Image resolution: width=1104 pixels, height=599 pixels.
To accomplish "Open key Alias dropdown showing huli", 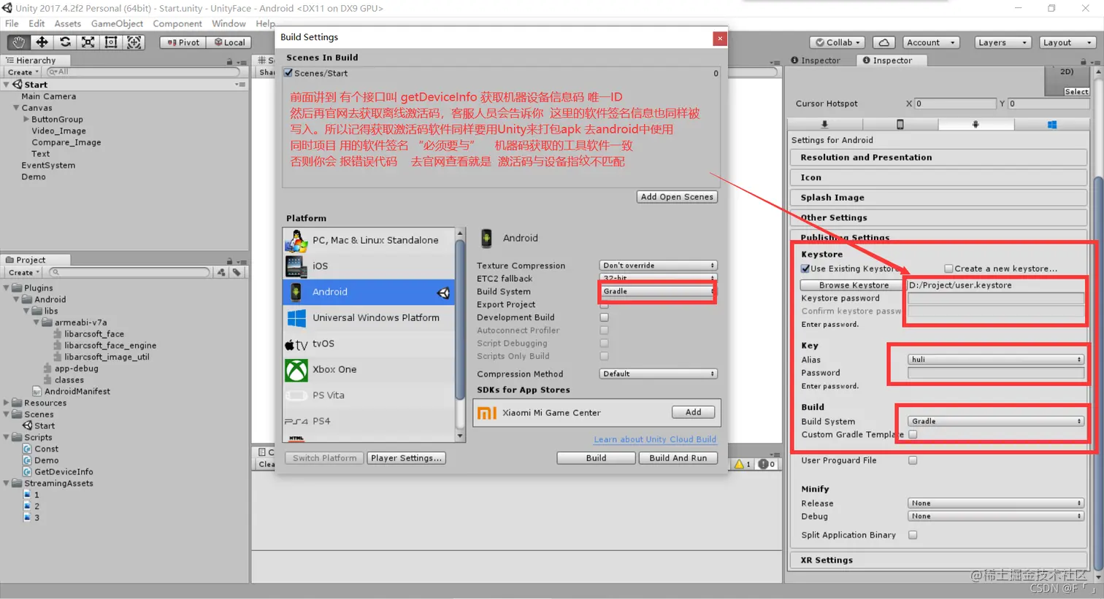I will coord(996,360).
